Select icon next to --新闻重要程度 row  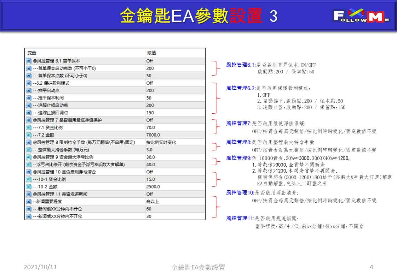pos(28,202)
